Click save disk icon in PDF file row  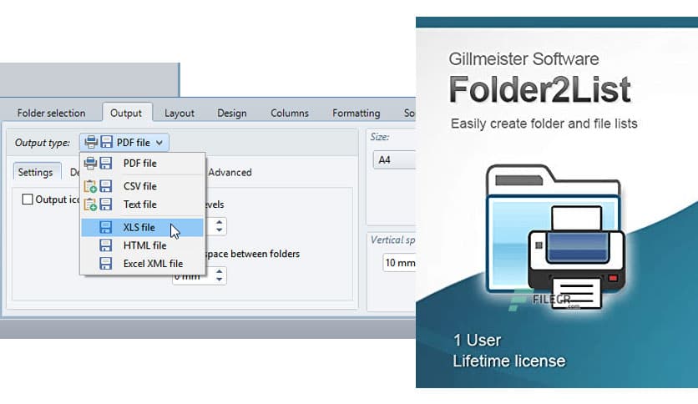pos(106,164)
